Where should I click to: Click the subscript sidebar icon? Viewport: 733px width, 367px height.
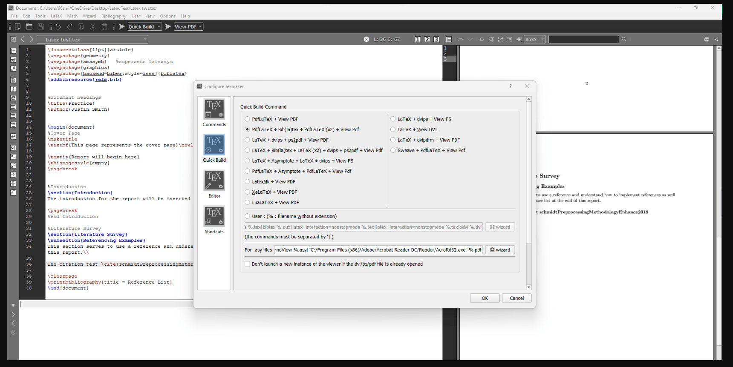coord(13,157)
